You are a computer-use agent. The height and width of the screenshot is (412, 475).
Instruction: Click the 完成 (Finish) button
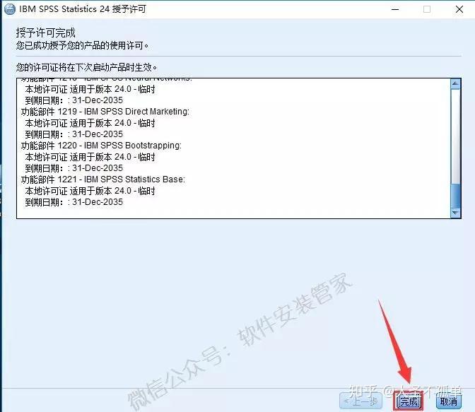[409, 401]
